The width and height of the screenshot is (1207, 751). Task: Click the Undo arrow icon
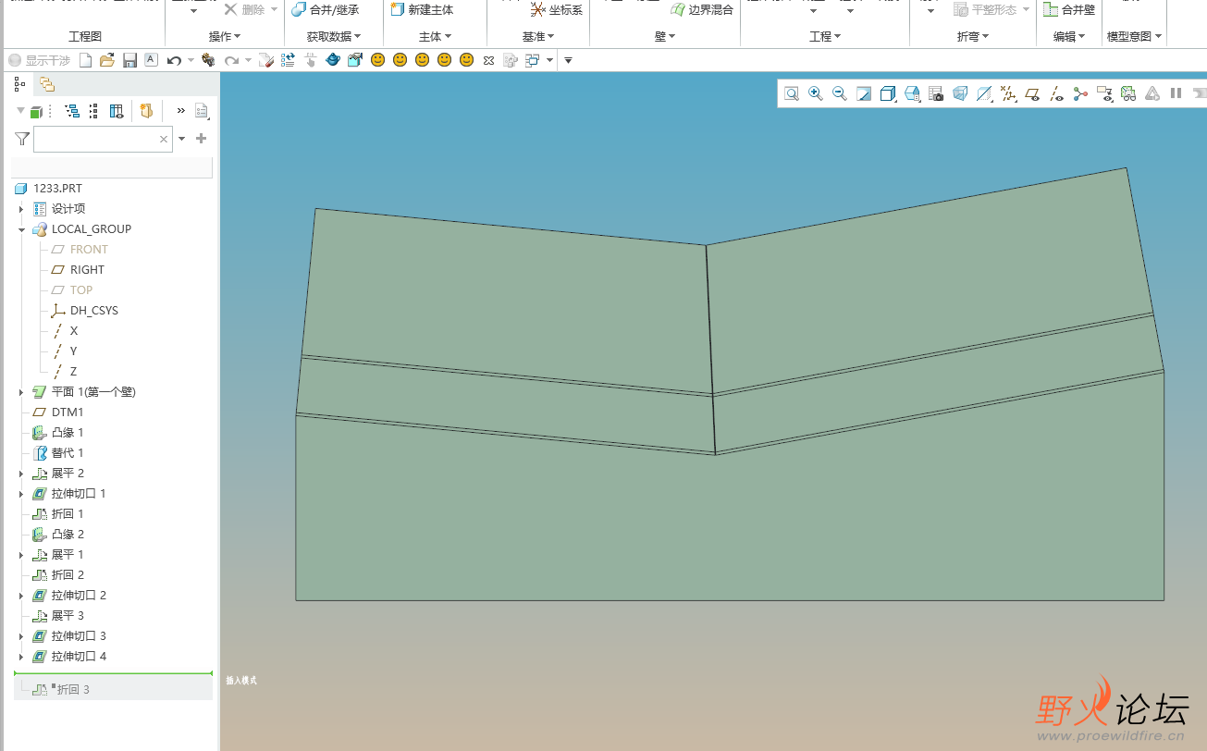point(174,60)
